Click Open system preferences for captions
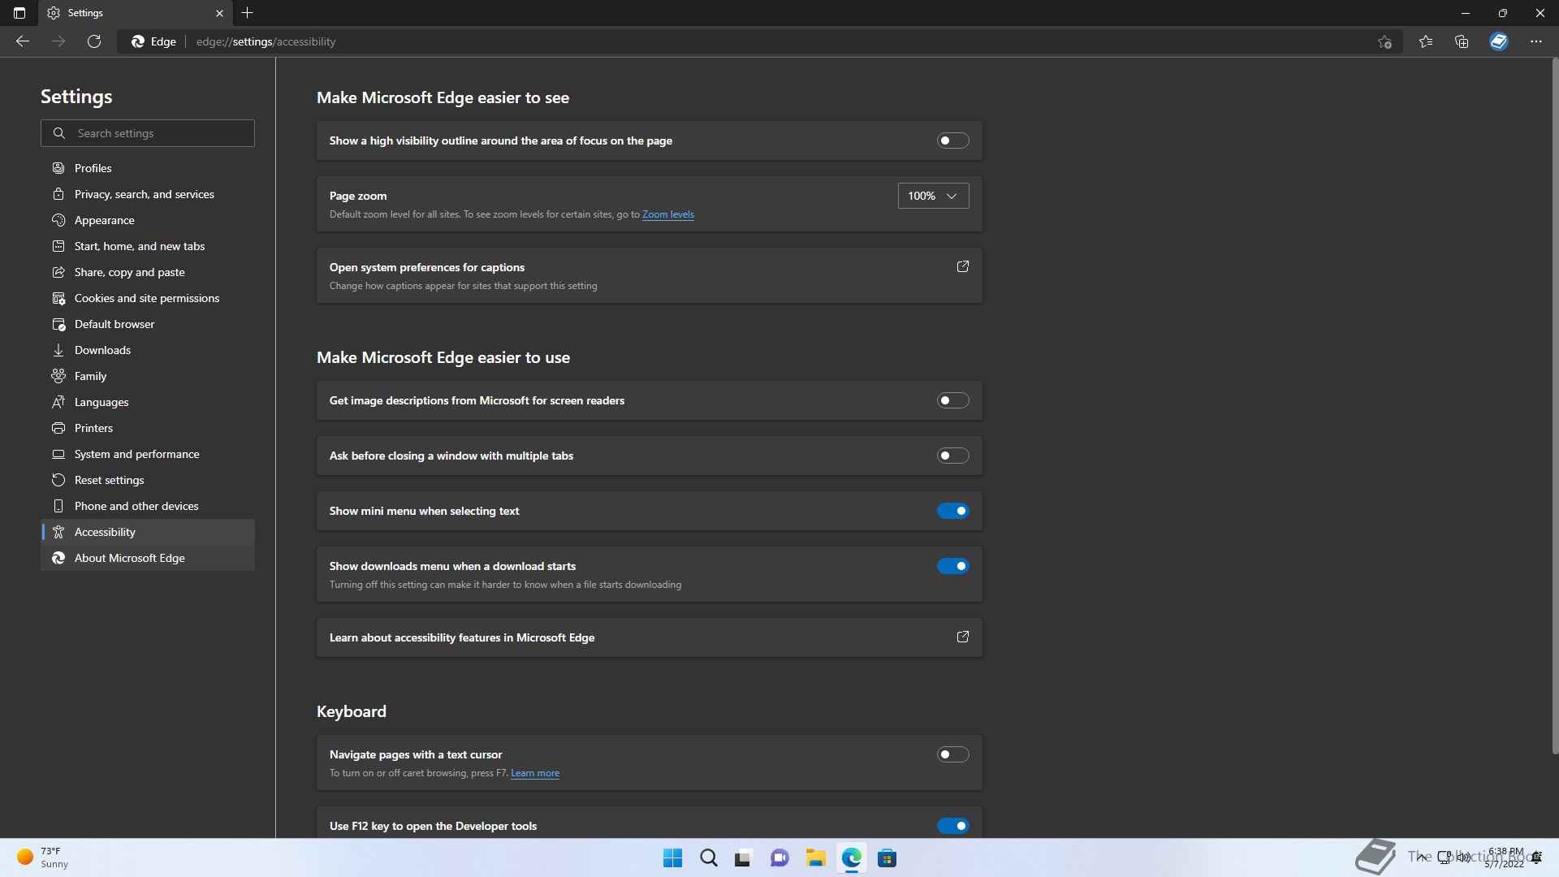The height and width of the screenshot is (877, 1559). (x=649, y=275)
